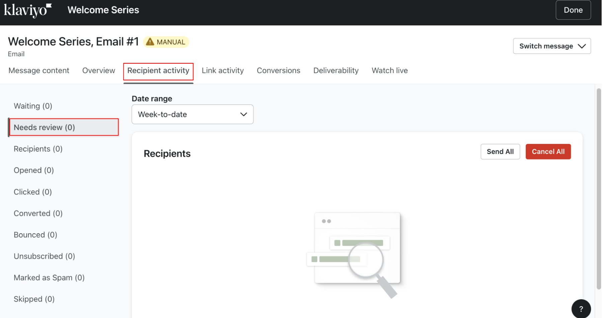Image resolution: width=603 pixels, height=318 pixels.
Task: Expand the Week-to-date date range dropdown
Action: [x=192, y=114]
